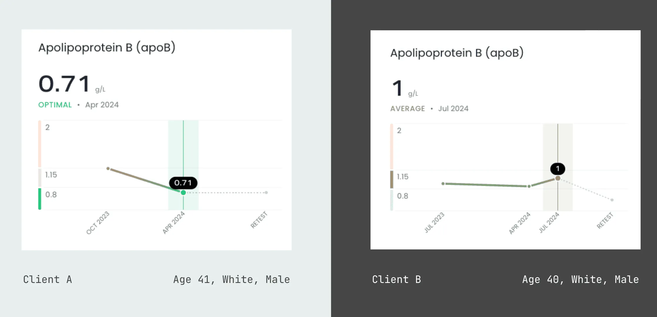Screen dimensions: 657x317
Task: Click RETEST axis label on Client A chart
Action: point(259,220)
